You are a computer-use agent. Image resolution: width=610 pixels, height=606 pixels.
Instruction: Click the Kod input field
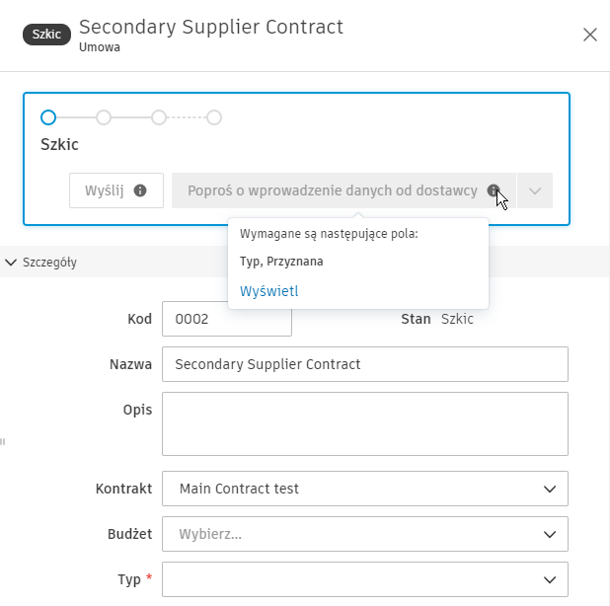[x=226, y=320]
